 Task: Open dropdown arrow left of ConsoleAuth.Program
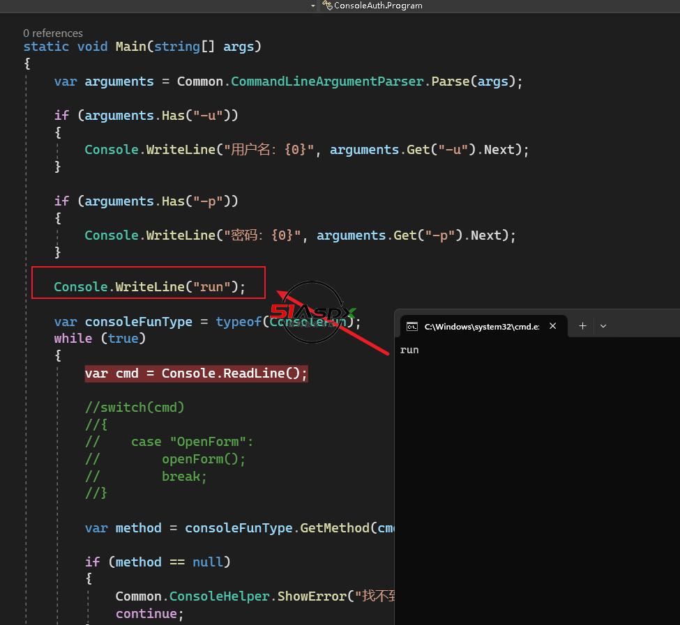click(313, 6)
